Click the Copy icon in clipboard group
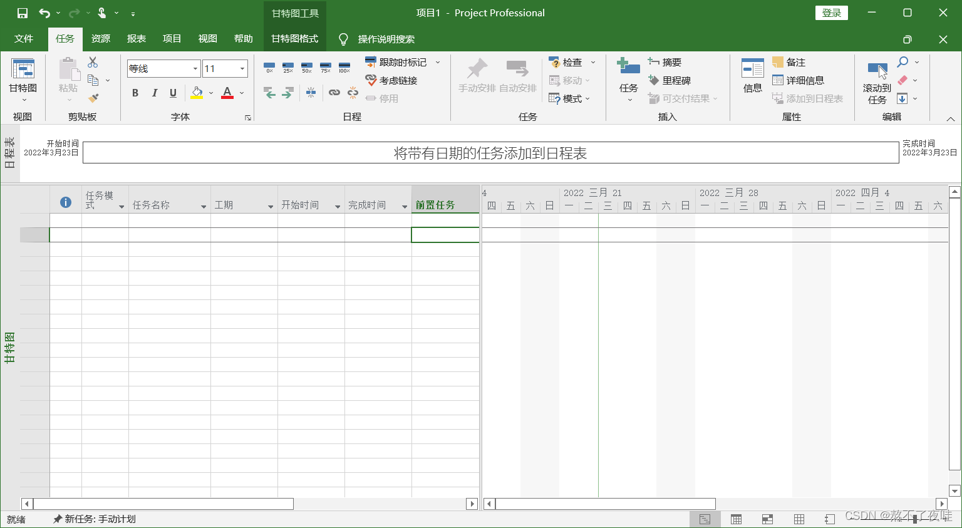Image resolution: width=962 pixels, height=528 pixels. pos(93,80)
